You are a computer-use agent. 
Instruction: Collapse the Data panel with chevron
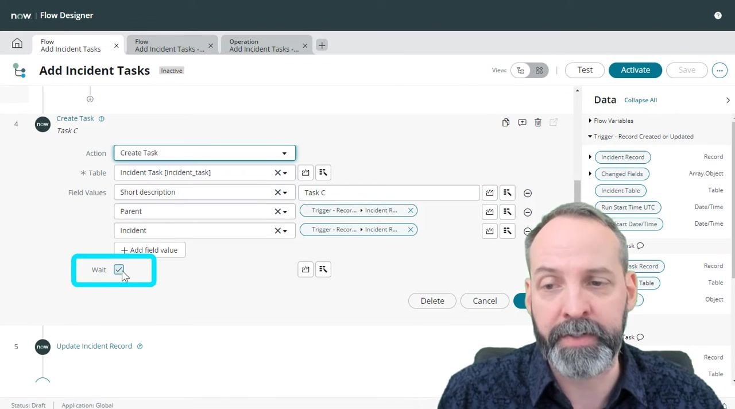coord(728,100)
